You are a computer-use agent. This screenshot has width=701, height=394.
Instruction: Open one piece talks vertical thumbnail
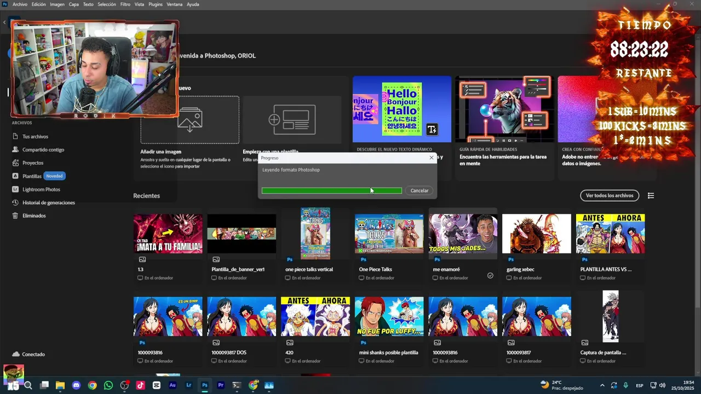pyautogui.click(x=315, y=234)
